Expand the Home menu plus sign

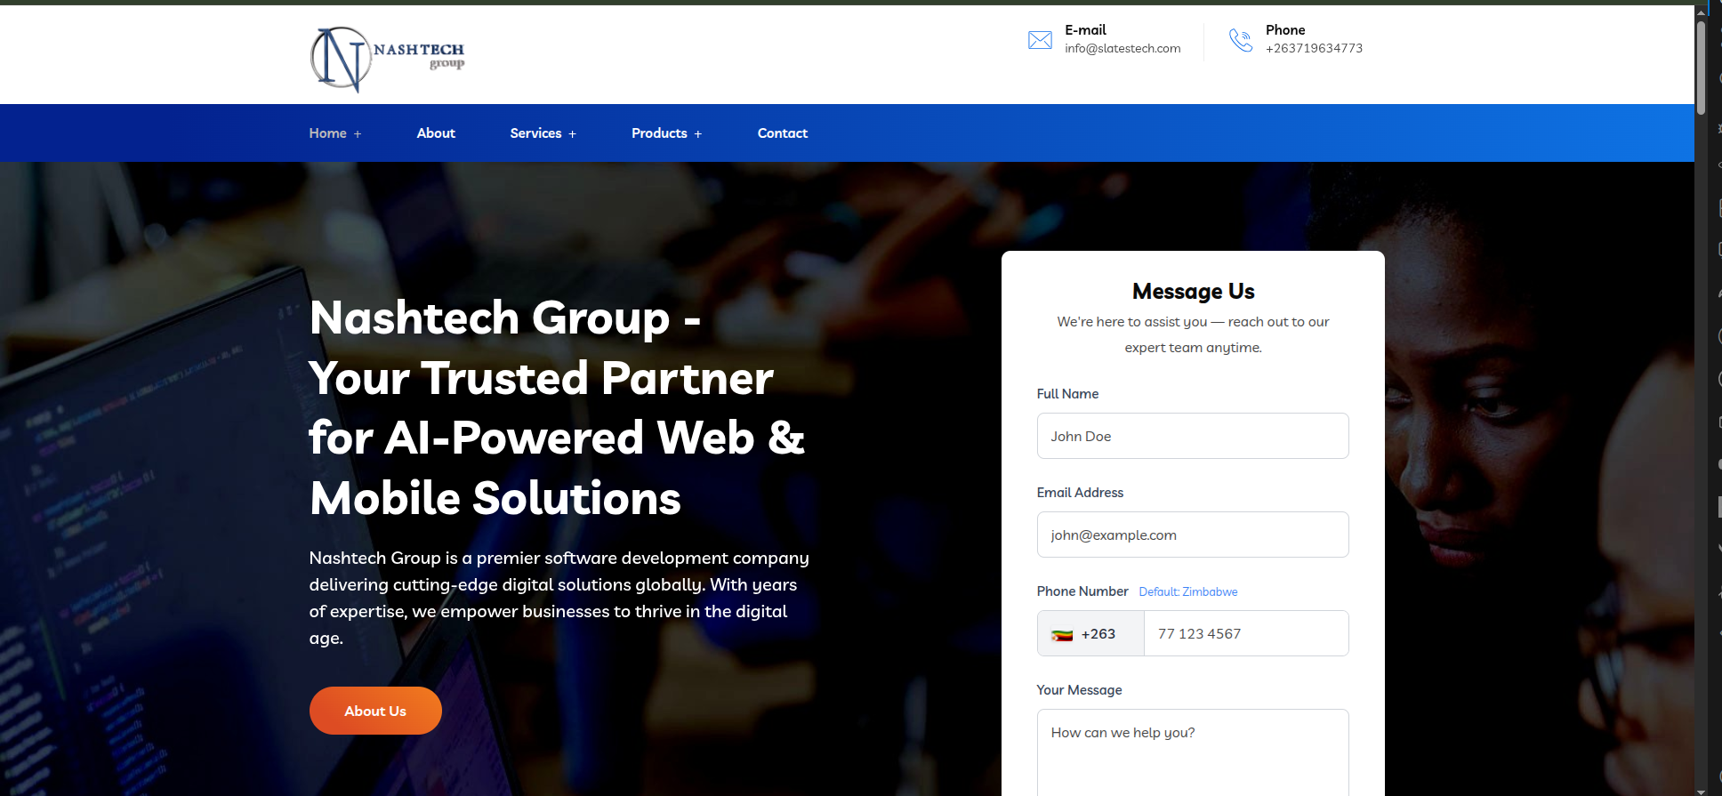tap(358, 134)
